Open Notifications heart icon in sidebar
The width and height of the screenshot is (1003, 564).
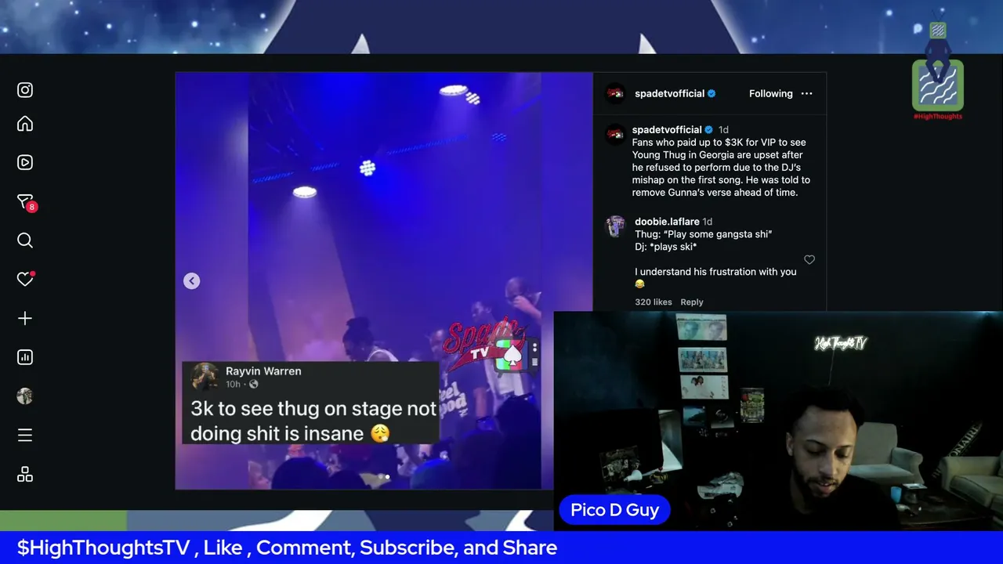(x=25, y=279)
